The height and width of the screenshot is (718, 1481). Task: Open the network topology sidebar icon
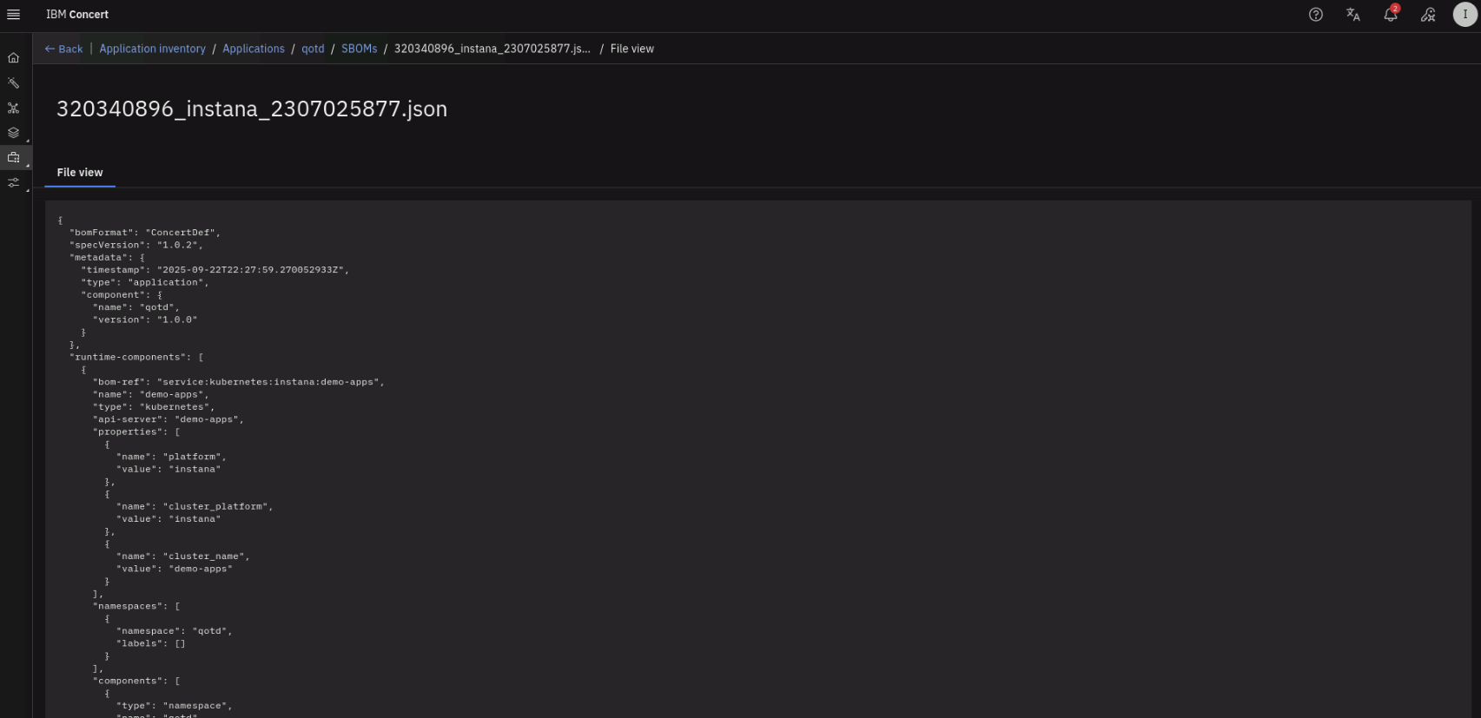pyautogui.click(x=13, y=109)
